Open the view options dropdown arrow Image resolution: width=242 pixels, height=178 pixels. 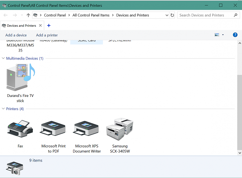(x=223, y=35)
